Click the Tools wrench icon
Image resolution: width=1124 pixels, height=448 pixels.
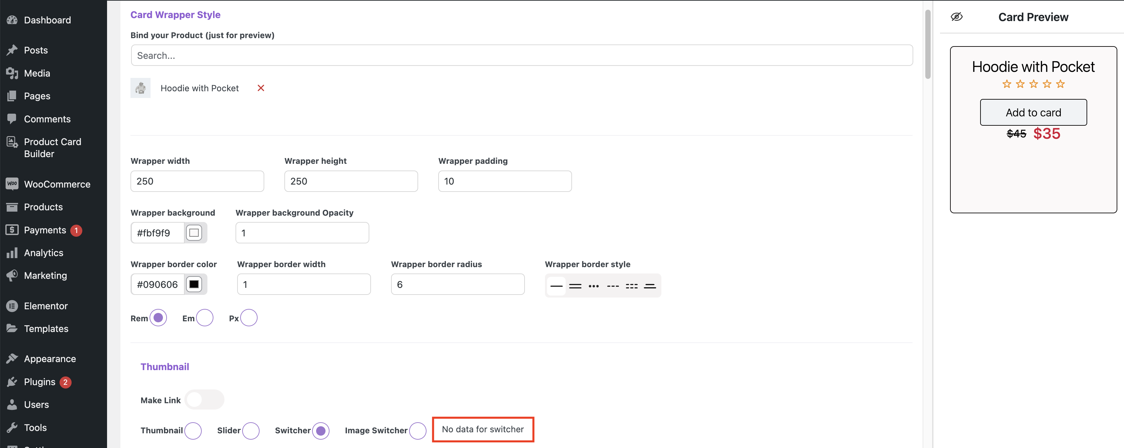12,428
